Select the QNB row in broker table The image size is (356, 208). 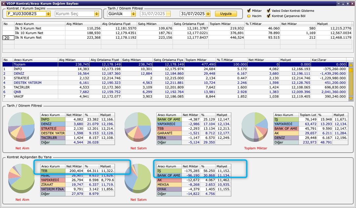tap(174, 92)
